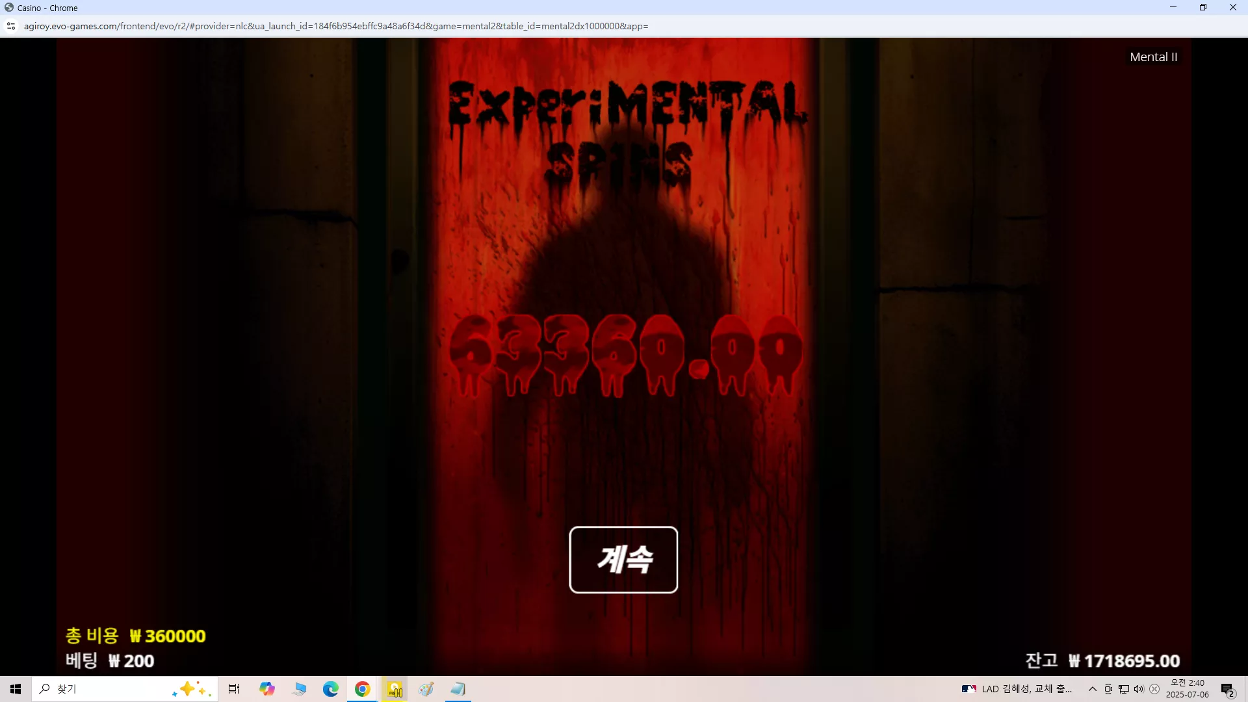Click the 찾기 taskbar search box
Viewport: 1248px width, 702px height.
click(125, 689)
